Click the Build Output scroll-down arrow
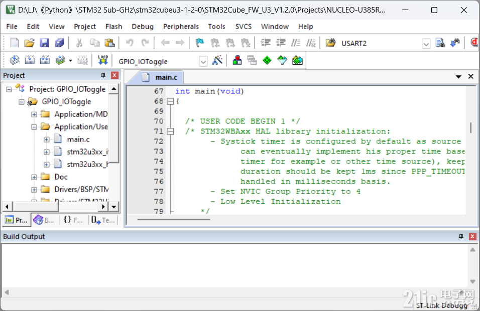 coord(472,281)
